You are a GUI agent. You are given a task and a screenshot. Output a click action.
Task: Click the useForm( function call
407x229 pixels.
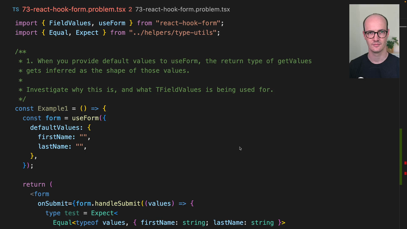pyautogui.click(x=87, y=118)
